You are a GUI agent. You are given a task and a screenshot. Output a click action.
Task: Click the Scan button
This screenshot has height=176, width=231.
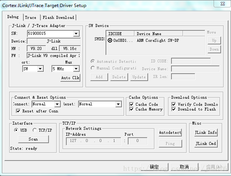[33, 139]
